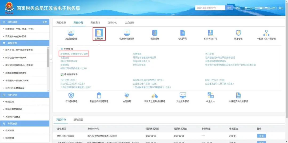
Task: Collapse sidebar with the double-chevron handle
Action: (x=51, y=59)
